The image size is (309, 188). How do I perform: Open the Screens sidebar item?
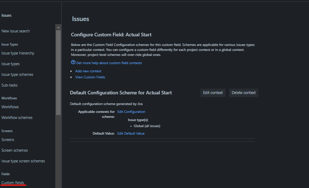click(x=8, y=140)
